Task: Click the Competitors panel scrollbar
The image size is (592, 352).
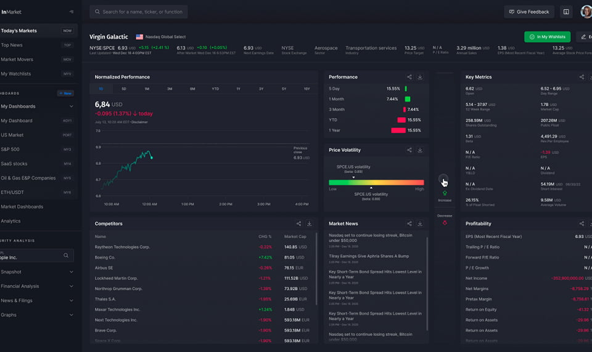Action: (316, 269)
